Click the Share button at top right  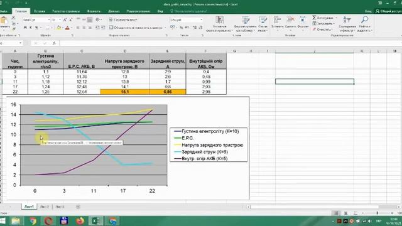click(388, 11)
